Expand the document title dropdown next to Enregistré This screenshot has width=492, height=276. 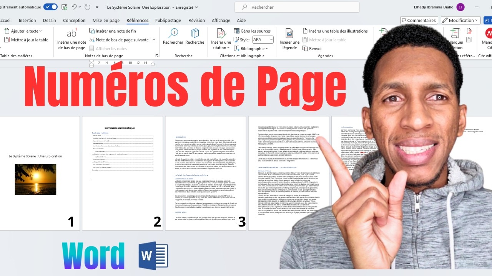coord(197,7)
